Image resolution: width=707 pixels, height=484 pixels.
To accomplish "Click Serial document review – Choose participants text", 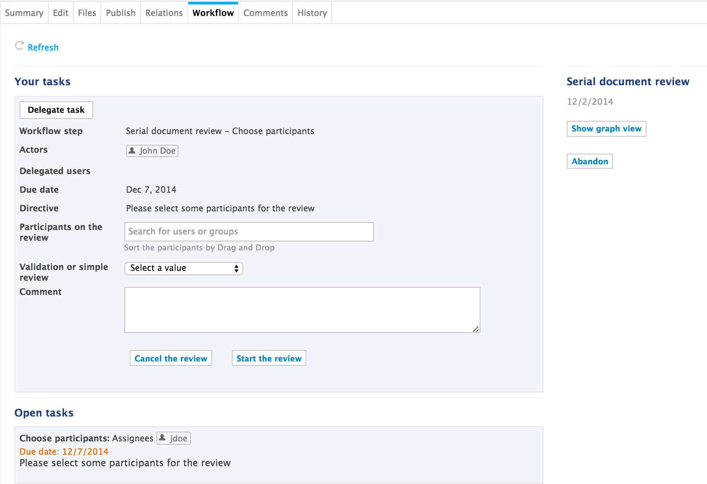I will [x=220, y=131].
